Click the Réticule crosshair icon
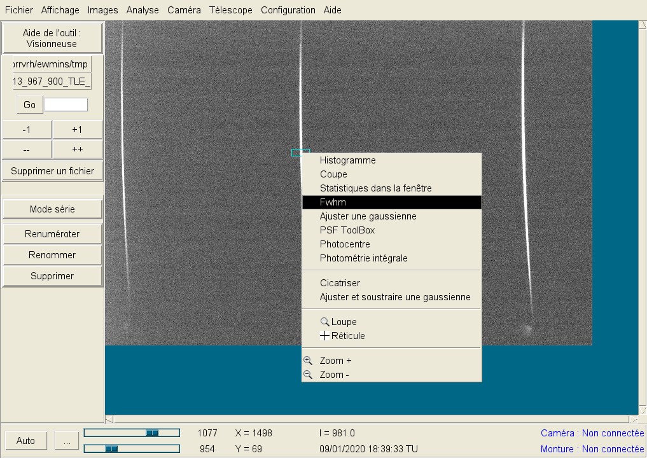 click(x=325, y=336)
